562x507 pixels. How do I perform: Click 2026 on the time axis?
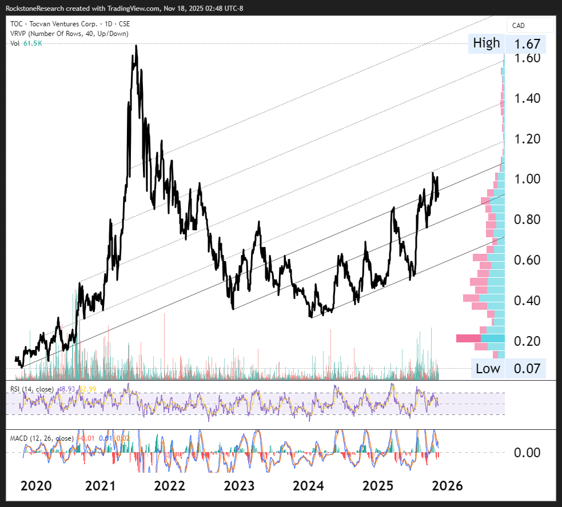(x=447, y=486)
